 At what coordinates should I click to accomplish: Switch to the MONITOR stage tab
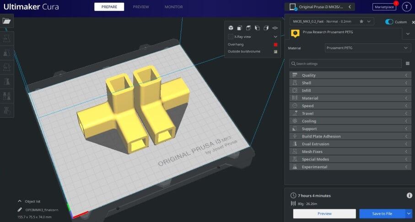173,7
